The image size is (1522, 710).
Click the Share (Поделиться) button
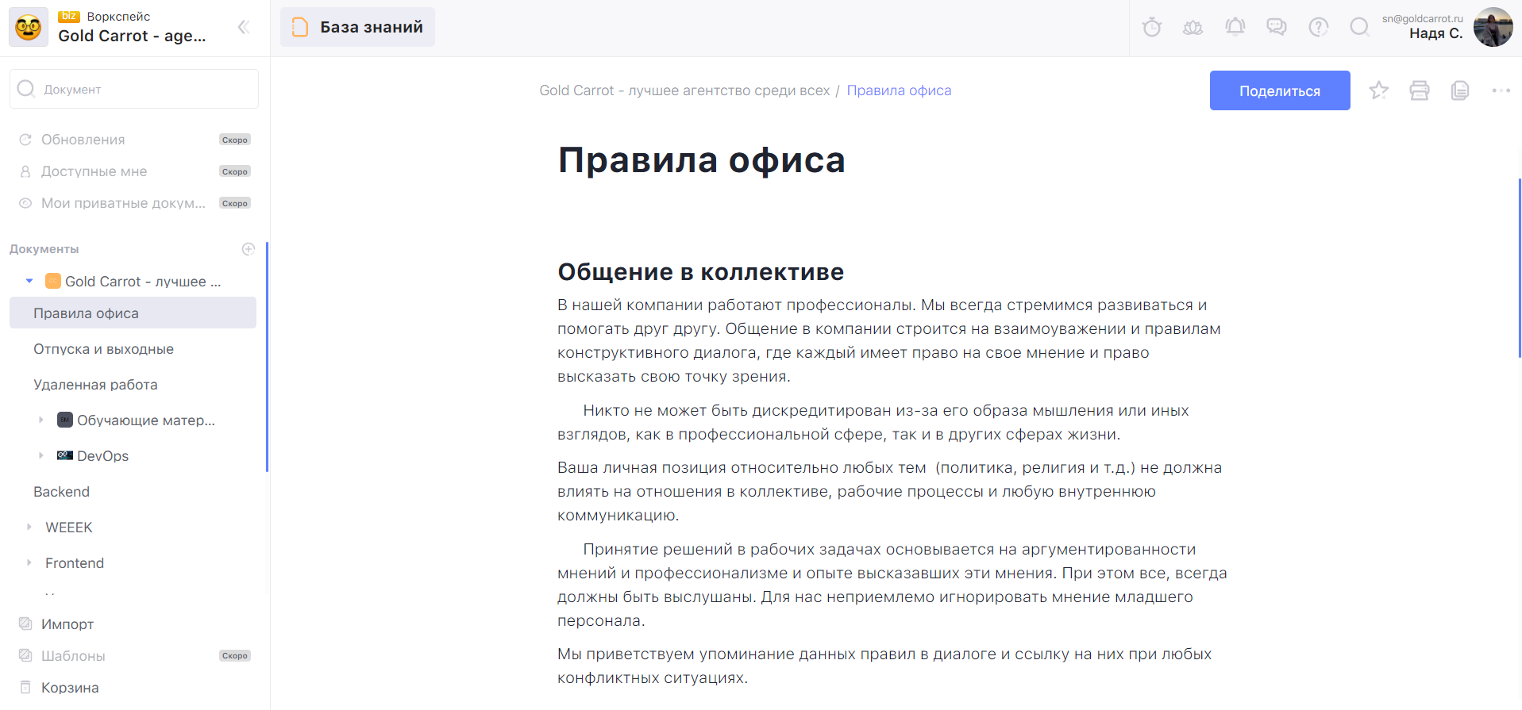coord(1280,90)
